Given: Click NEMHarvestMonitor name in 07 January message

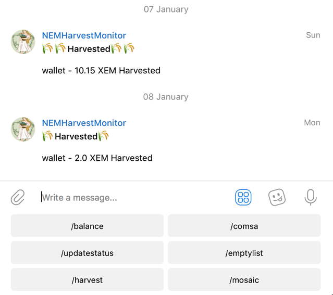Looking at the screenshot, I should [x=84, y=35].
